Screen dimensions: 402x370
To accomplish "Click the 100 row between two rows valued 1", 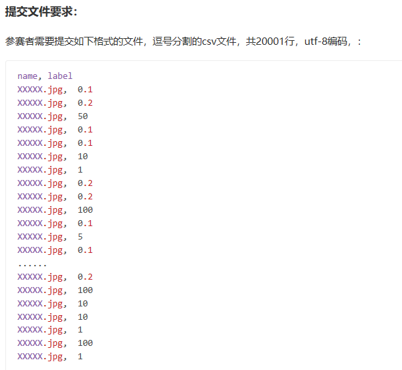I will click(55, 343).
